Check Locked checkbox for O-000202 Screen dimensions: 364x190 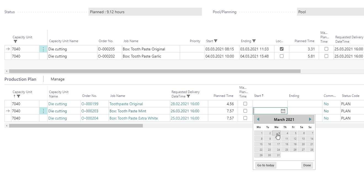[x=282, y=56]
